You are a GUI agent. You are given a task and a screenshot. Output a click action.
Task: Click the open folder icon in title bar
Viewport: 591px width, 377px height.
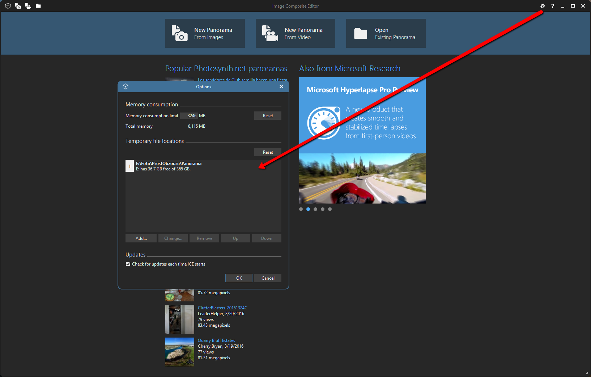pos(38,6)
